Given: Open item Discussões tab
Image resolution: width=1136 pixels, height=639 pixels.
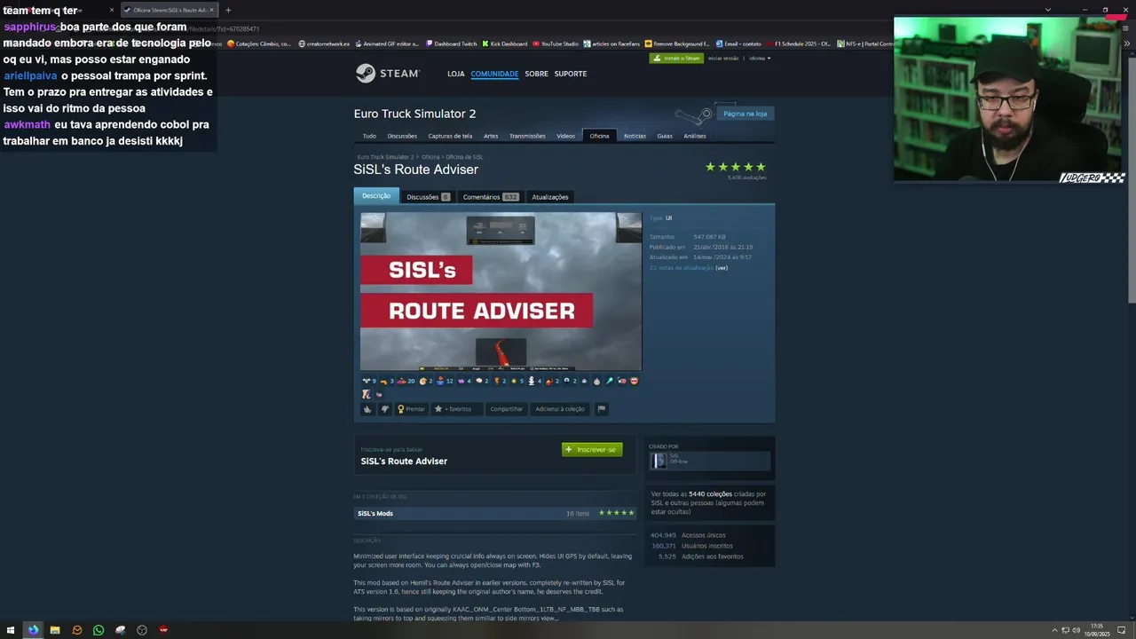Looking at the screenshot, I should pyautogui.click(x=429, y=197).
